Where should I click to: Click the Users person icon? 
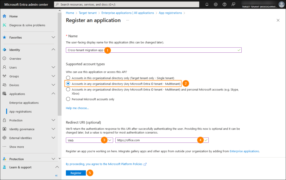point(4,67)
